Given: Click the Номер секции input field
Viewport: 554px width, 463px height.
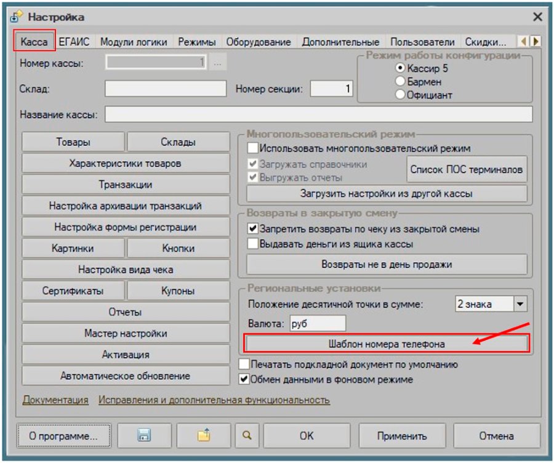Looking at the screenshot, I should 331,89.
